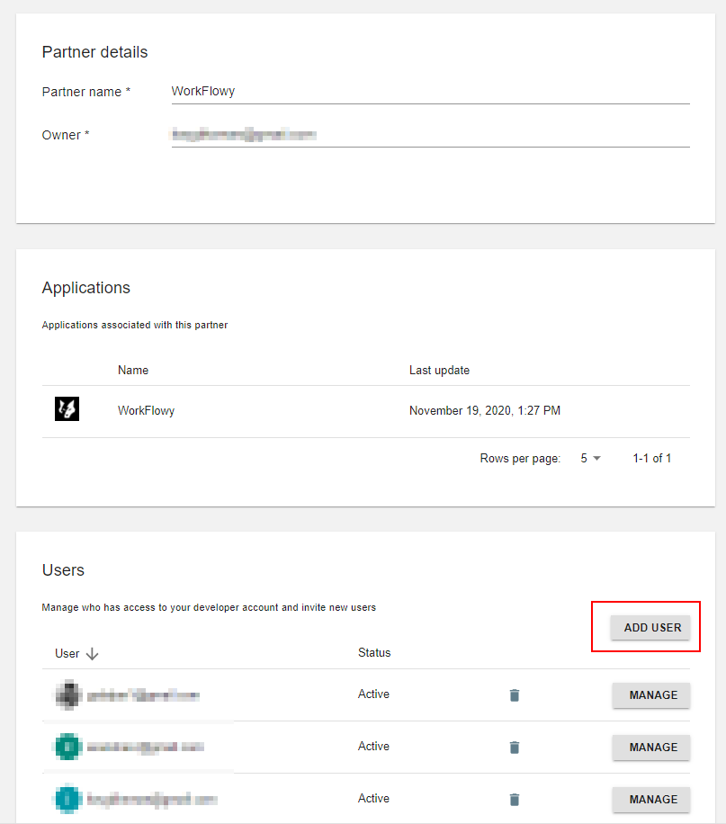Click the Last update column header
726x824 pixels.
[440, 370]
